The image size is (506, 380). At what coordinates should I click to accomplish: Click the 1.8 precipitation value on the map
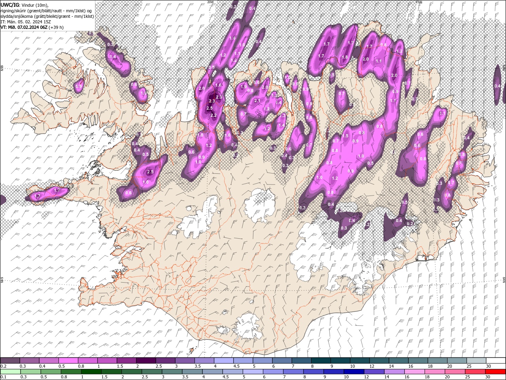345,57
